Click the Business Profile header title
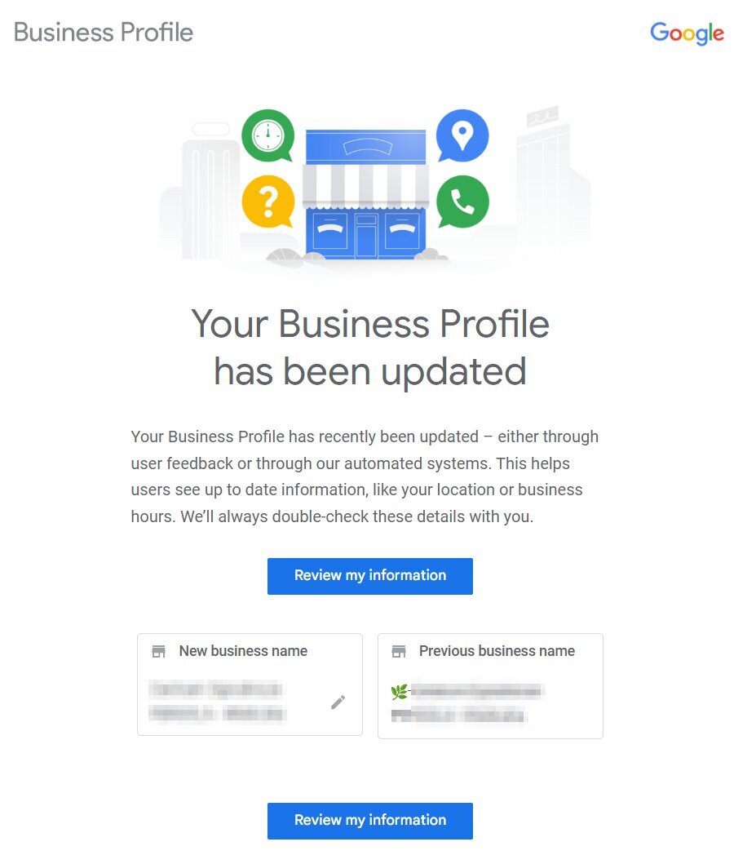756x864 pixels. [x=104, y=33]
